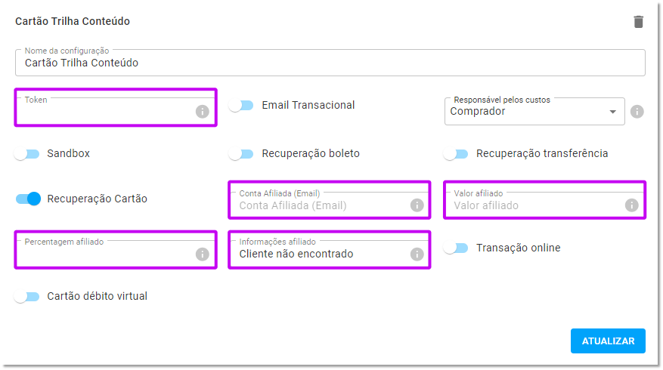The image size is (663, 370).
Task: Open the Responsável pelos custos dropdown
Action: [534, 112]
